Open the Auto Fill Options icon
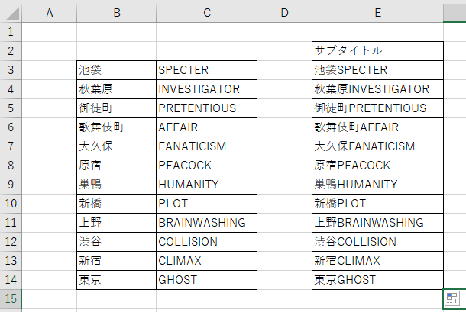The width and height of the screenshot is (466, 312). pyautogui.click(x=453, y=298)
